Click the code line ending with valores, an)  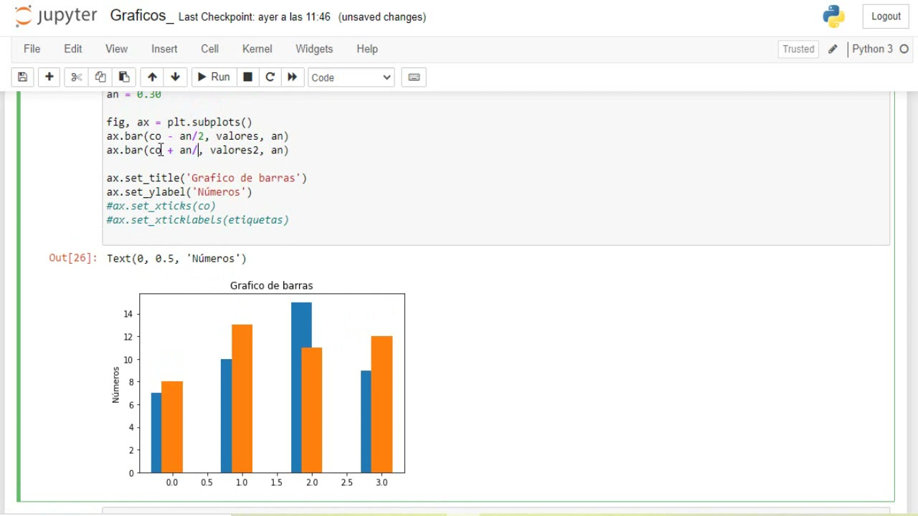(197, 136)
